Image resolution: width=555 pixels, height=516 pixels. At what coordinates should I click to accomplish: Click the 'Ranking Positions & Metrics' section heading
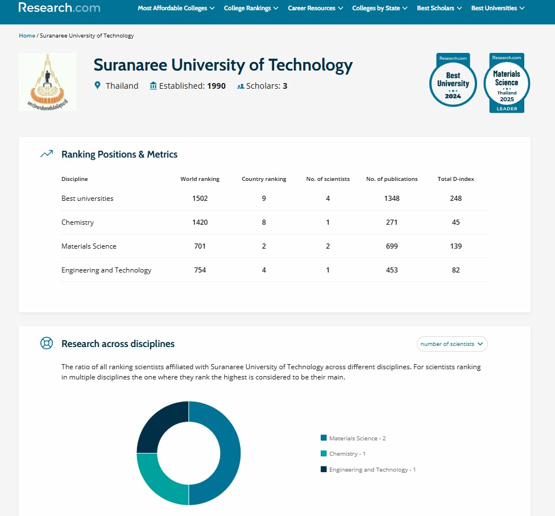point(119,154)
